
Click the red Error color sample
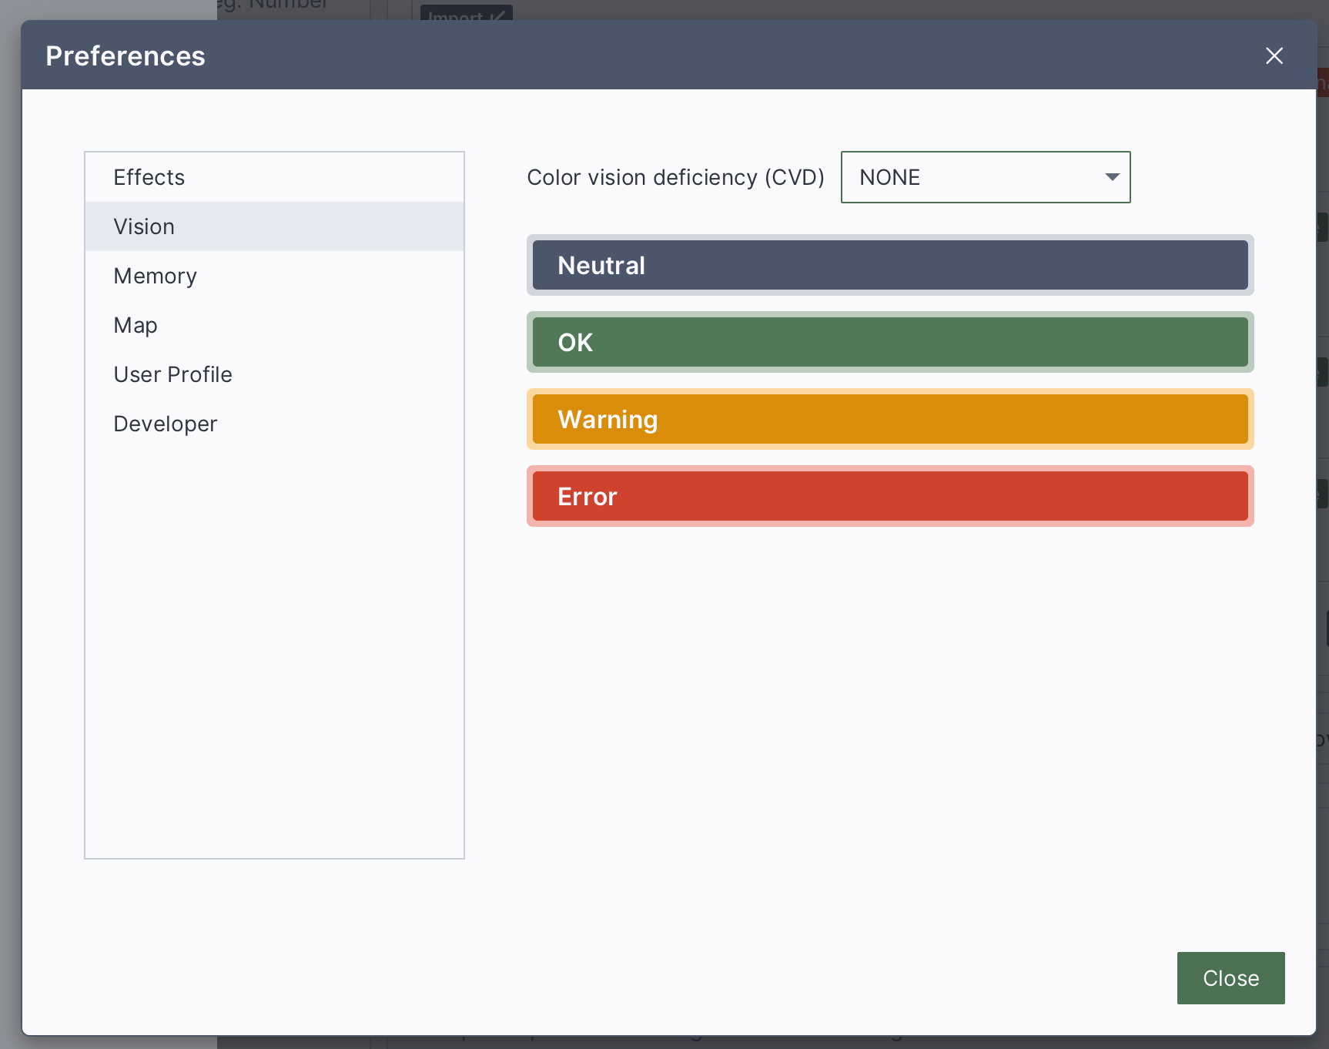[889, 496]
